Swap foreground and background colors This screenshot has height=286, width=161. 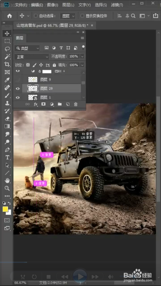click(9, 203)
